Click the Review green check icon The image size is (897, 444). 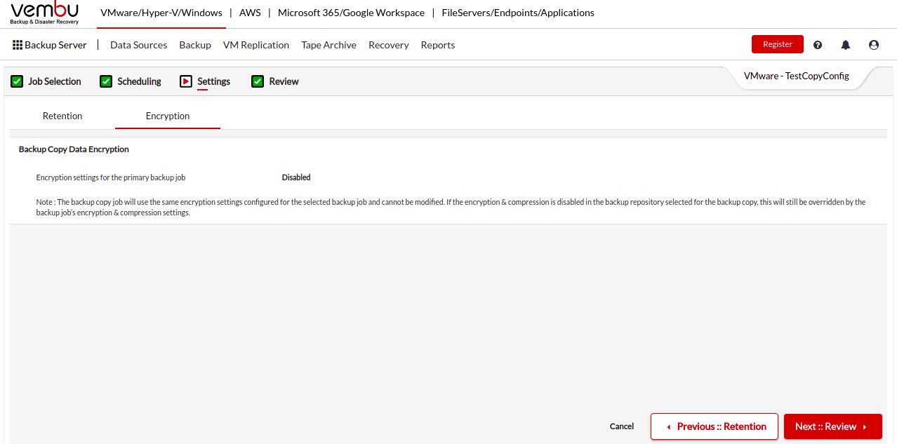(258, 81)
